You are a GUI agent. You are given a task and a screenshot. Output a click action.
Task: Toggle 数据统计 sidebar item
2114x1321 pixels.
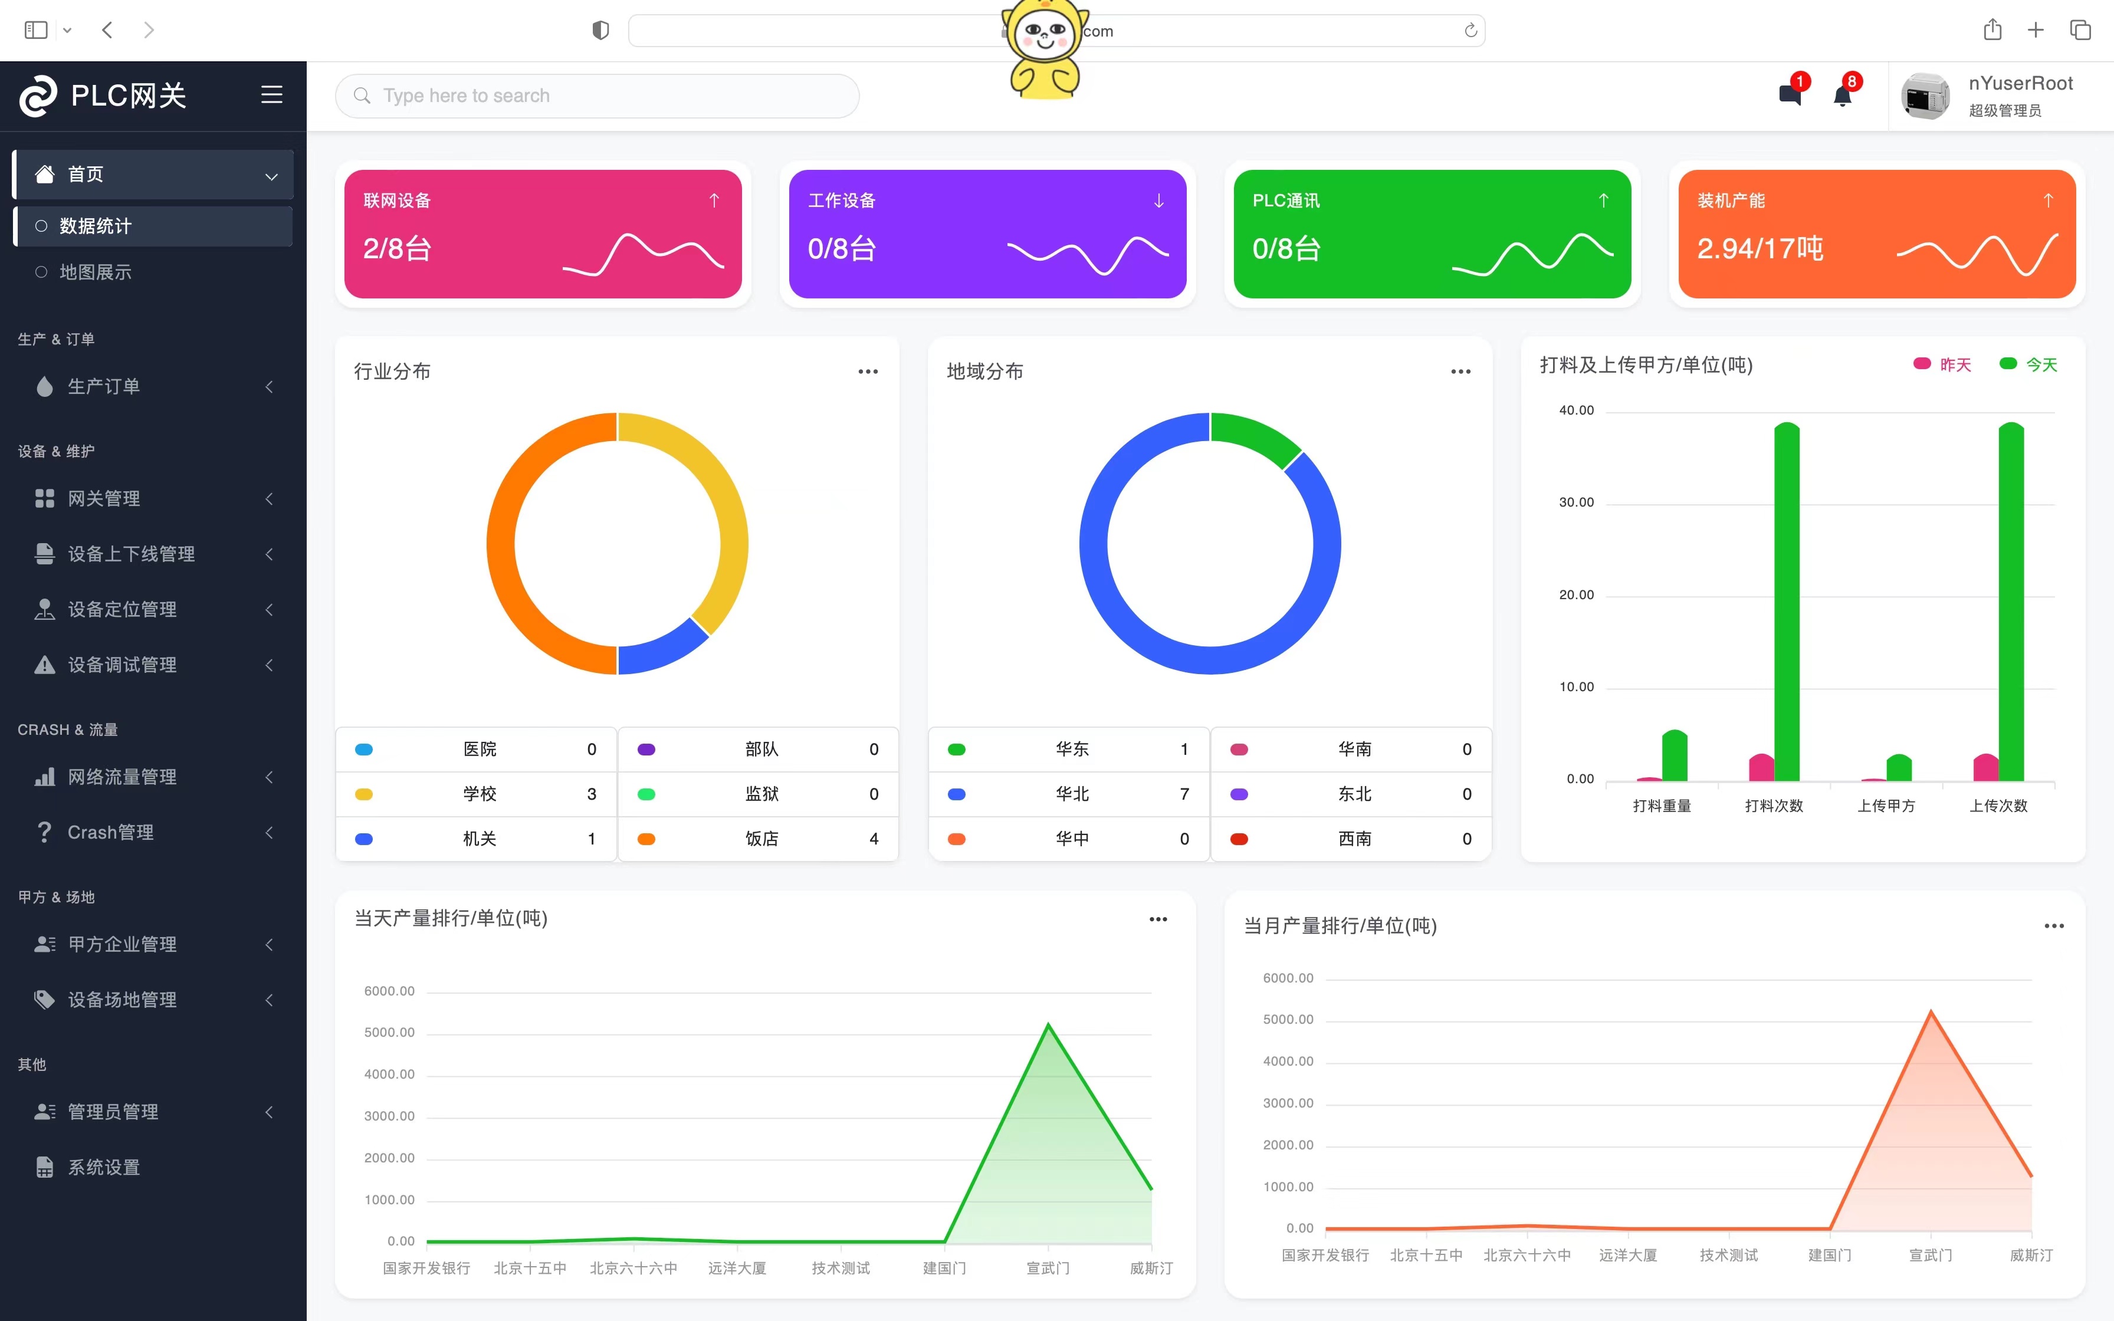point(152,225)
